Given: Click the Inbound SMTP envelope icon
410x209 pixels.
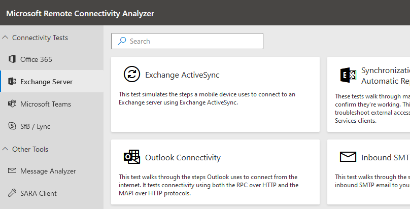Looking at the screenshot, I should pos(348,157).
